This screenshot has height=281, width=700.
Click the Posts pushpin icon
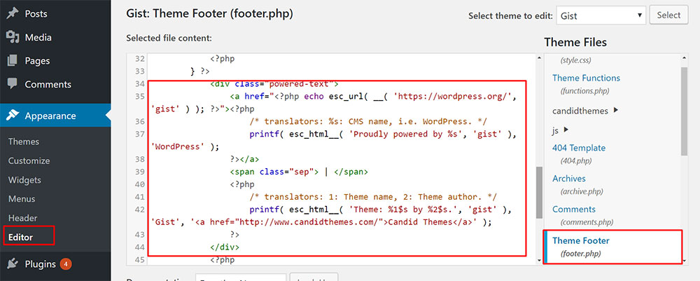(12, 14)
